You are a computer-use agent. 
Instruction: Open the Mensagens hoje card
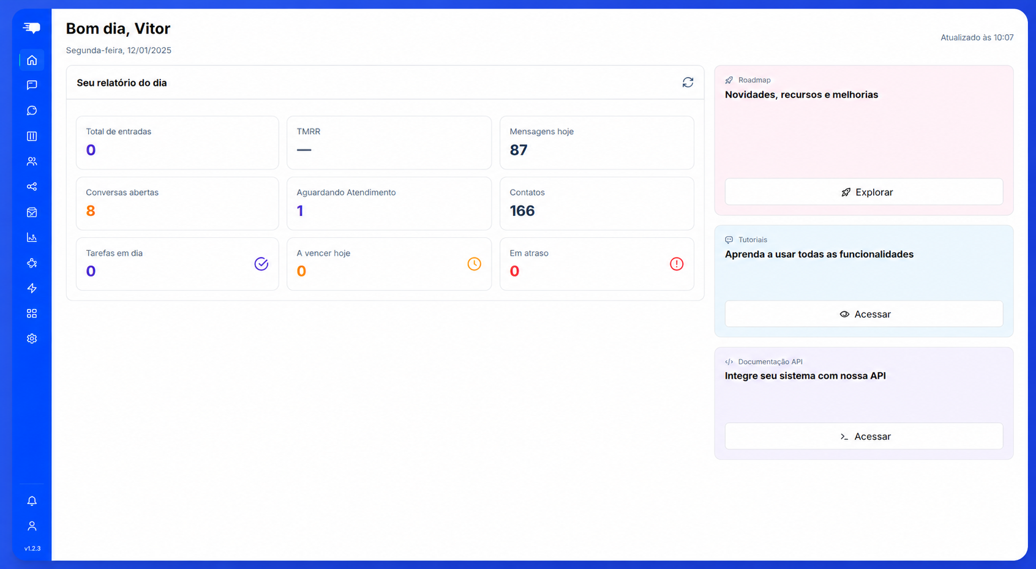(597, 143)
